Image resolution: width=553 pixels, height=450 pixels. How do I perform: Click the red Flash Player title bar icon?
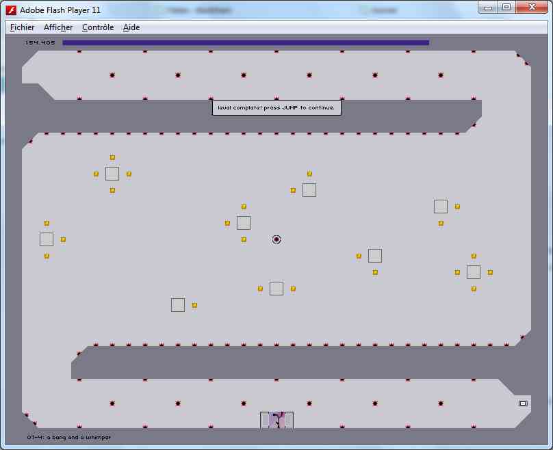(11, 10)
